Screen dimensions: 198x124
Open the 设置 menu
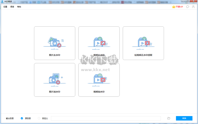5,7
